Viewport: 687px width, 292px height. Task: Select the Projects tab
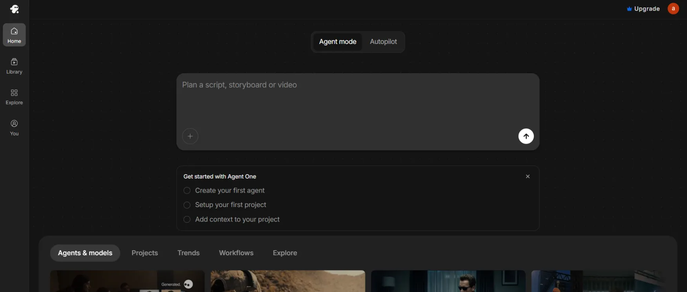click(x=145, y=253)
